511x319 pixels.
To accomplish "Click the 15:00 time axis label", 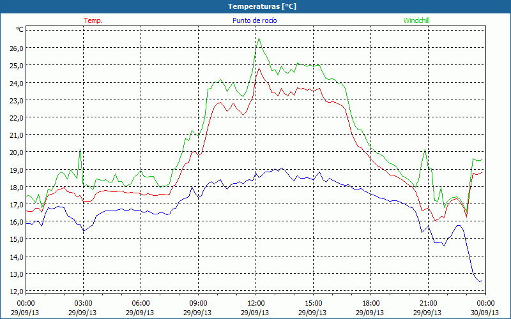I will [313, 304].
